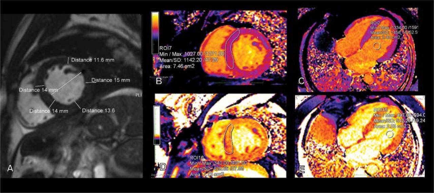Select the septal ROI outline in panel B
434x193 pixels.
[232, 49]
